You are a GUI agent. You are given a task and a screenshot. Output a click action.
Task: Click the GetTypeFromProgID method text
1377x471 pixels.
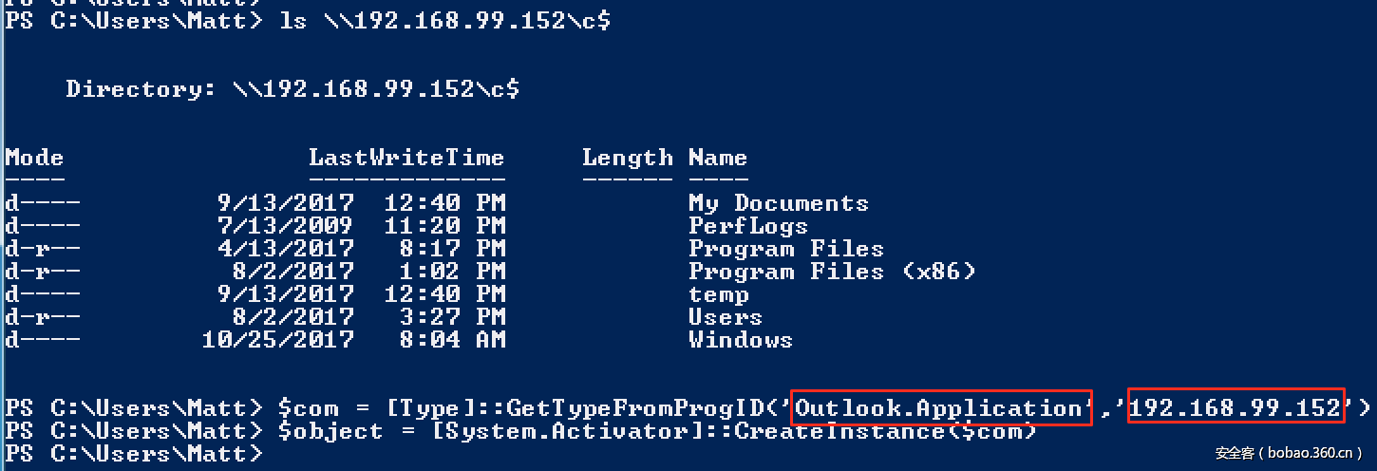(x=643, y=408)
